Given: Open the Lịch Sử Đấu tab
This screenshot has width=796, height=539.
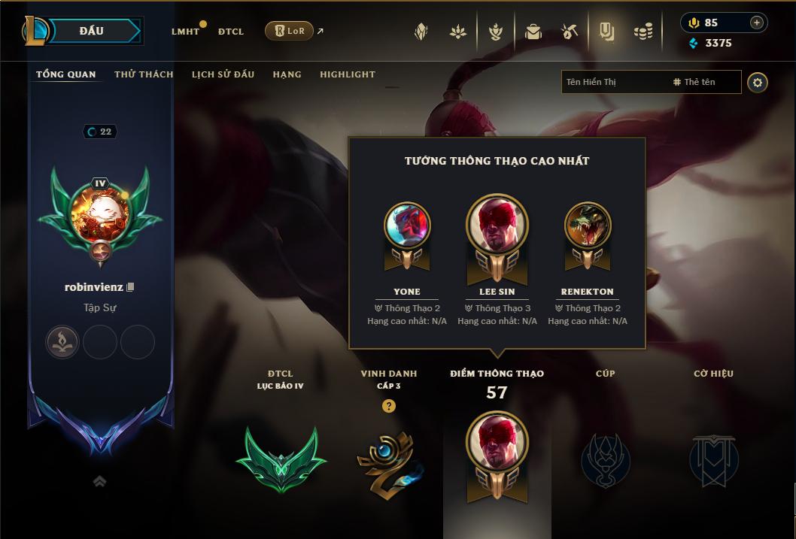Looking at the screenshot, I should 223,74.
